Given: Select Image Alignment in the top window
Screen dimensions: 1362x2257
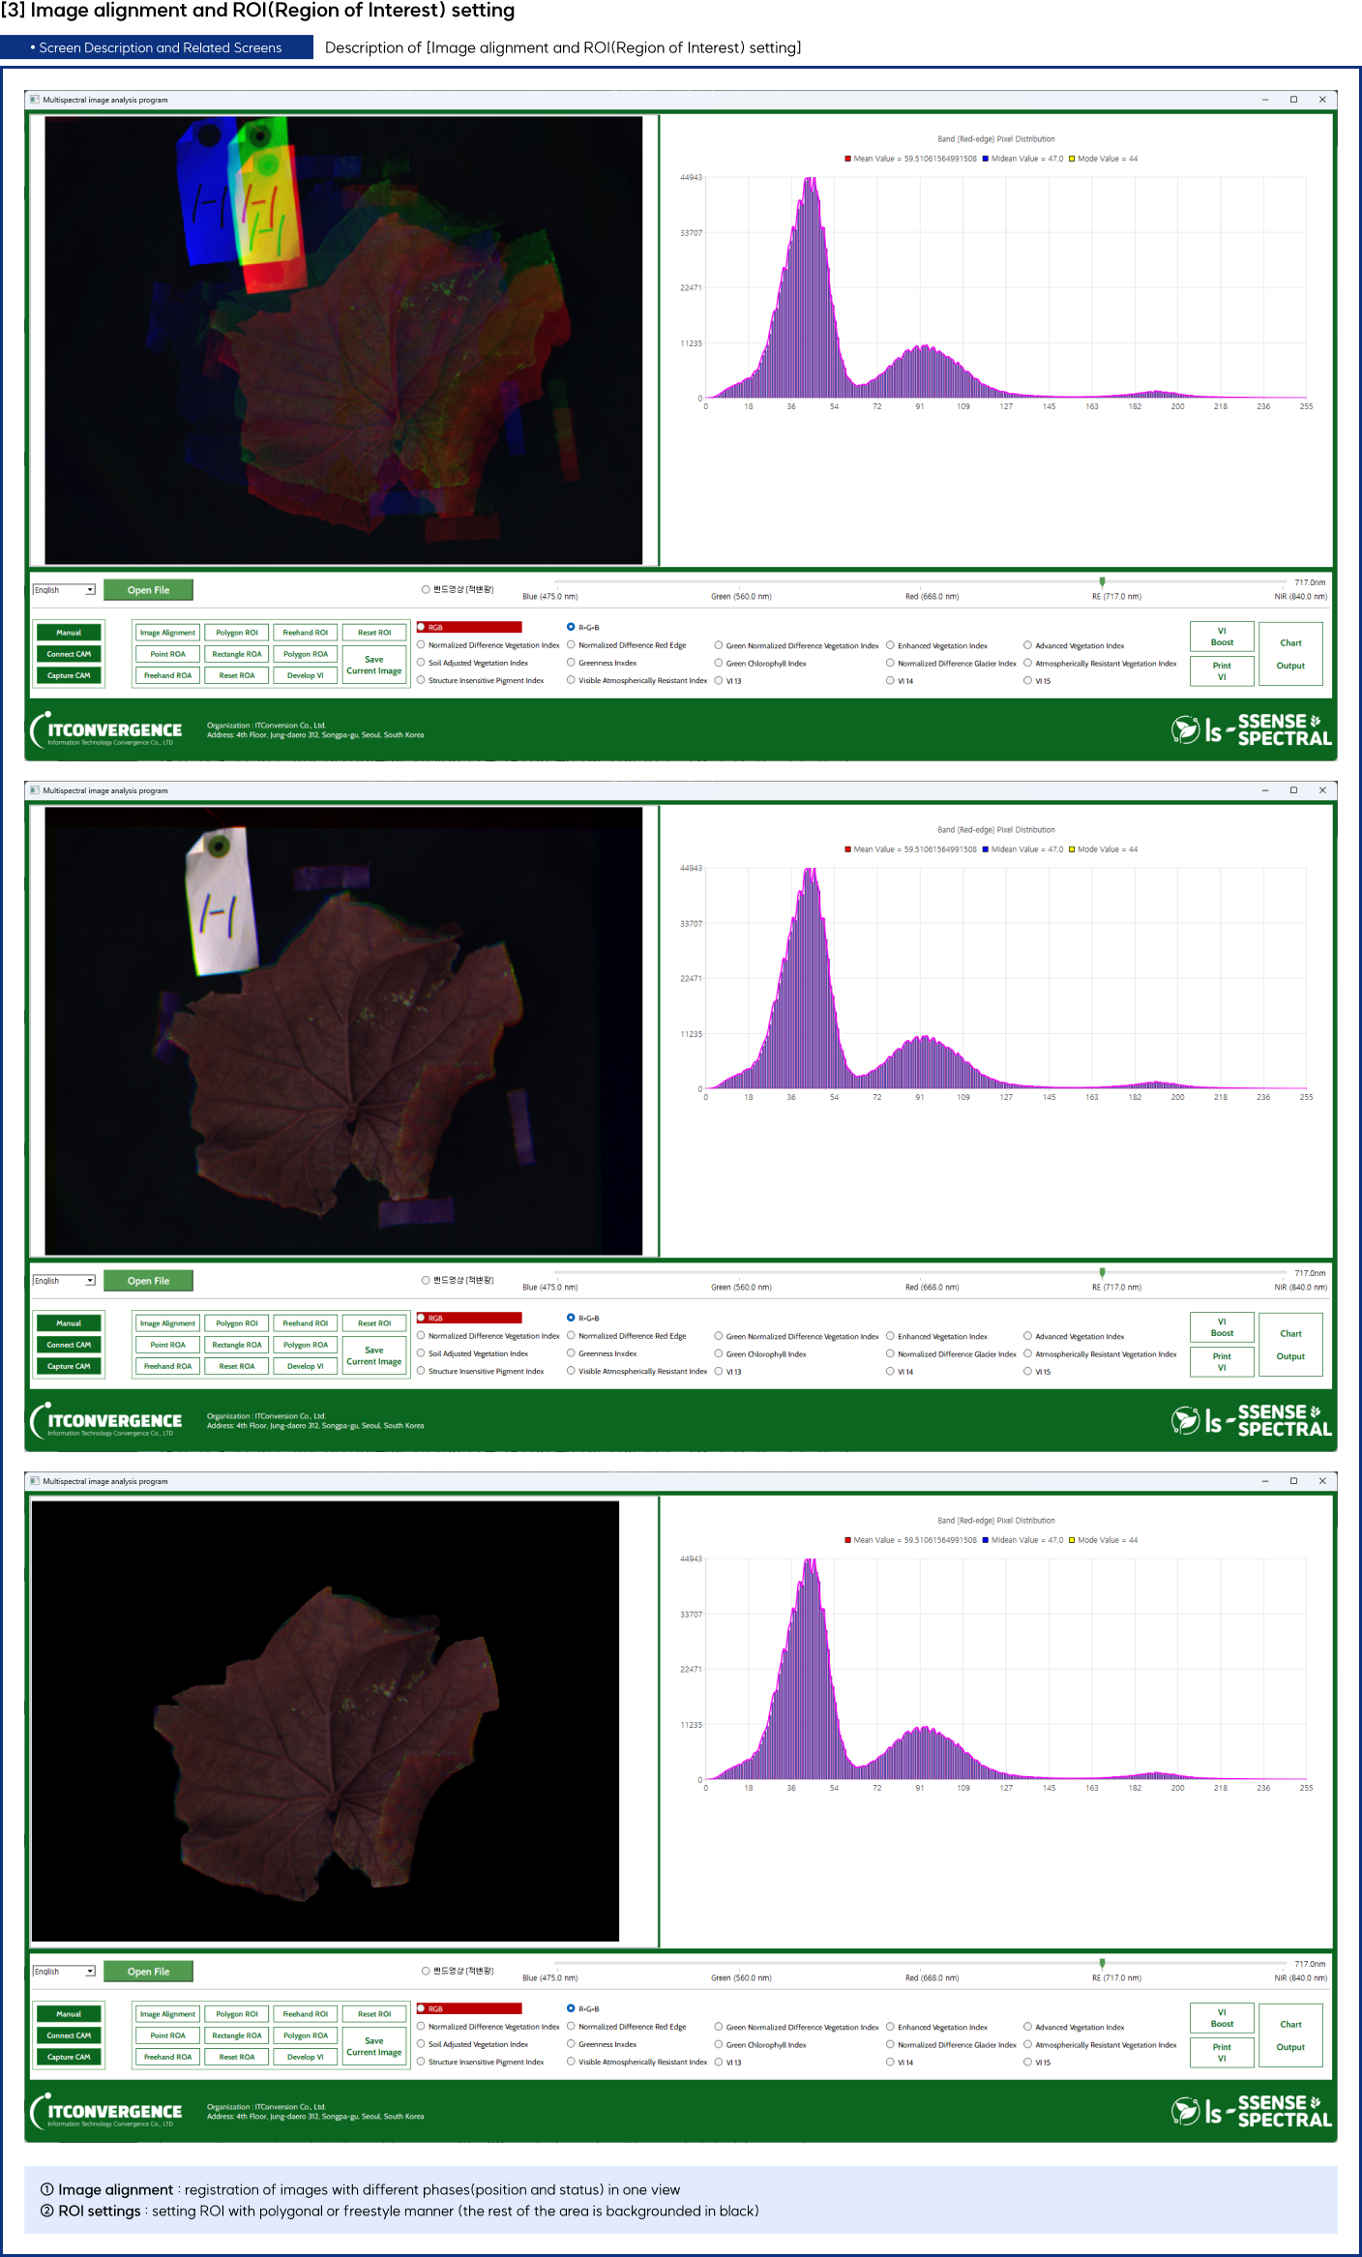Looking at the screenshot, I should click(167, 633).
